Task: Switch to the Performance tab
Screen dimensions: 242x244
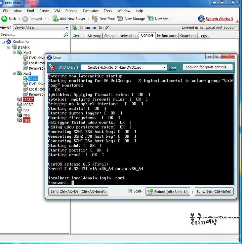Action: pyautogui.click(x=167, y=36)
